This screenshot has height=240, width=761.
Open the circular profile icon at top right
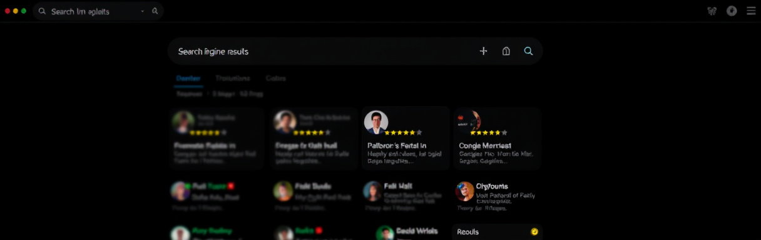732,11
